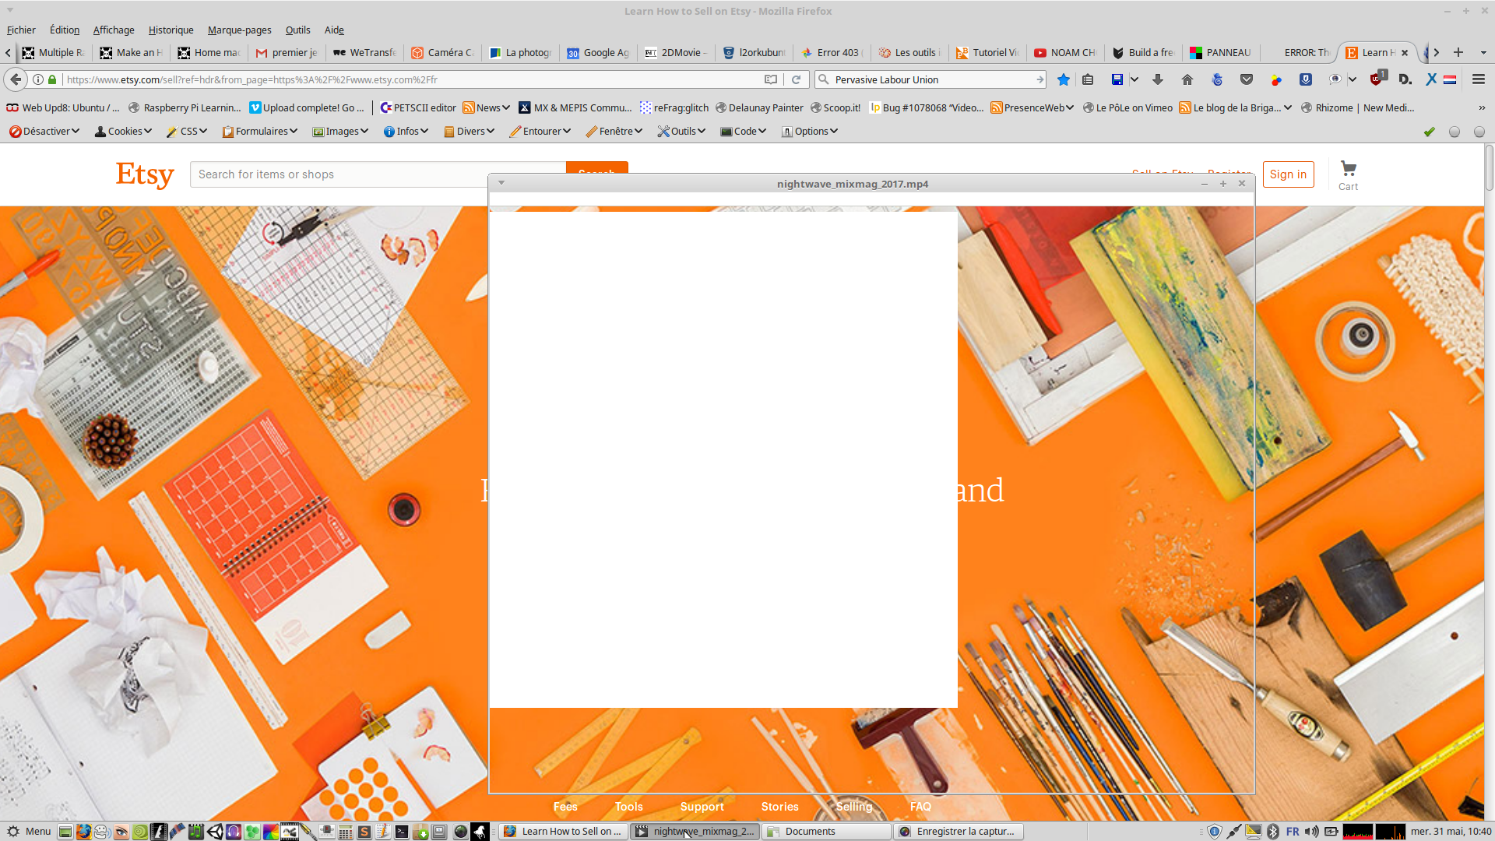This screenshot has width=1495, height=841.
Task: Go to Firefox home page icon
Action: [x=1187, y=79]
